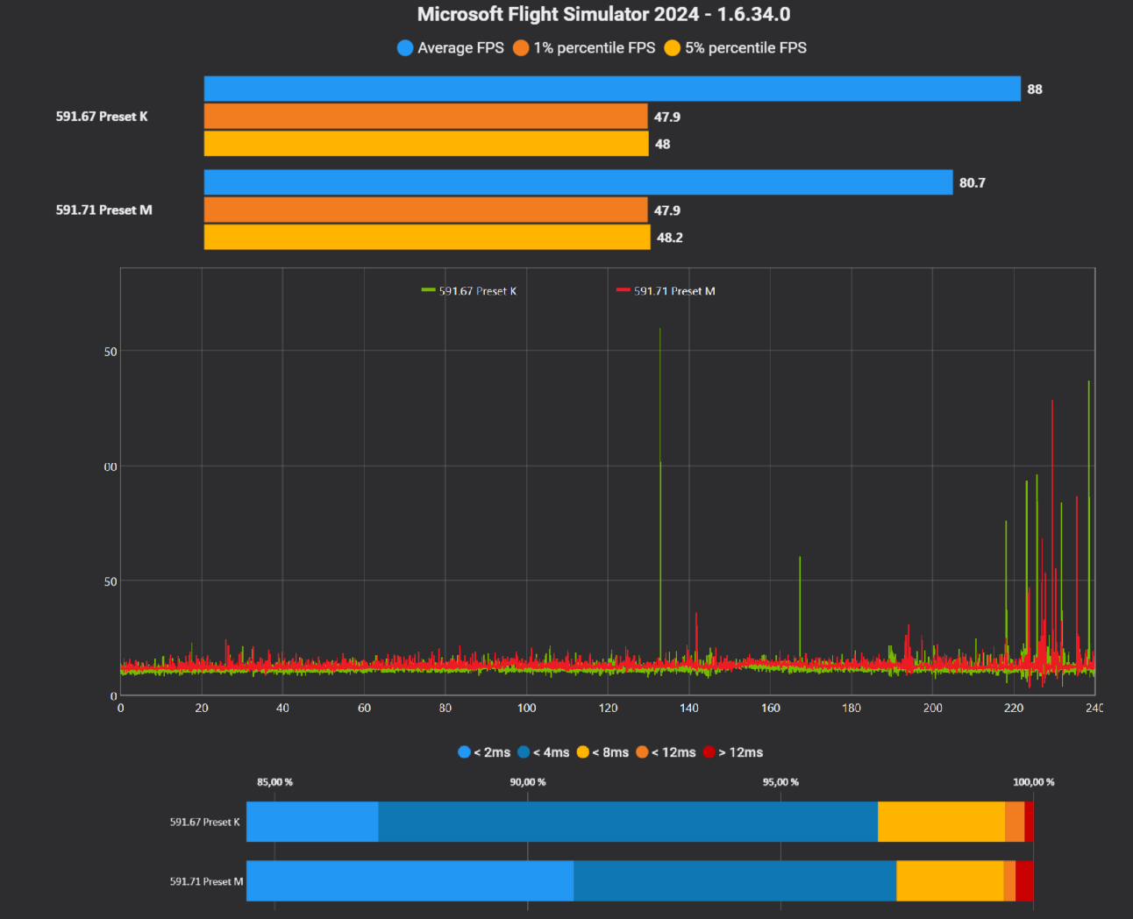Image resolution: width=1133 pixels, height=919 pixels.
Task: Click the < 12ms orange legend marker
Action: click(x=642, y=752)
